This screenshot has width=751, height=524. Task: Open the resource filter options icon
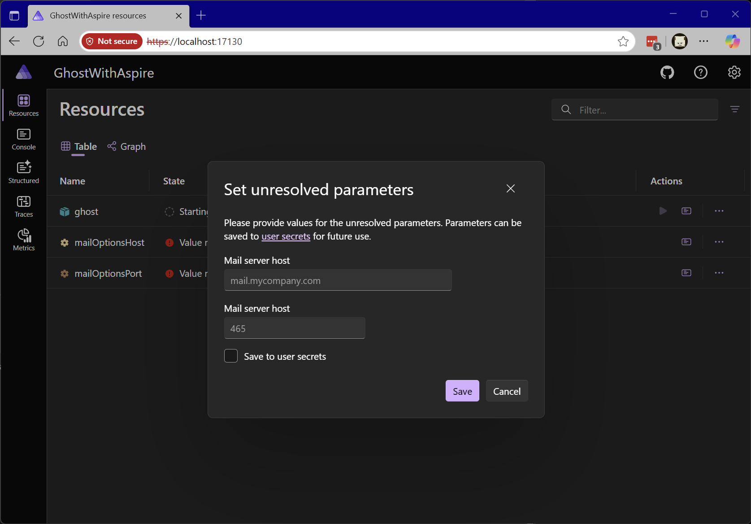click(x=734, y=109)
